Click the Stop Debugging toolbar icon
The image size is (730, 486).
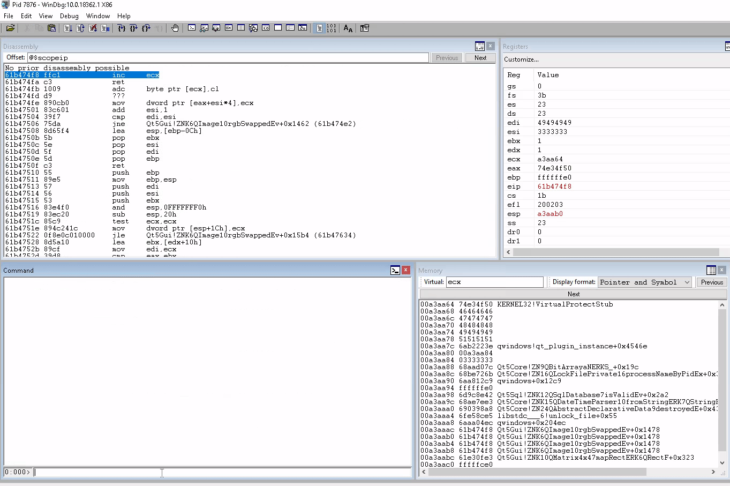(93, 28)
